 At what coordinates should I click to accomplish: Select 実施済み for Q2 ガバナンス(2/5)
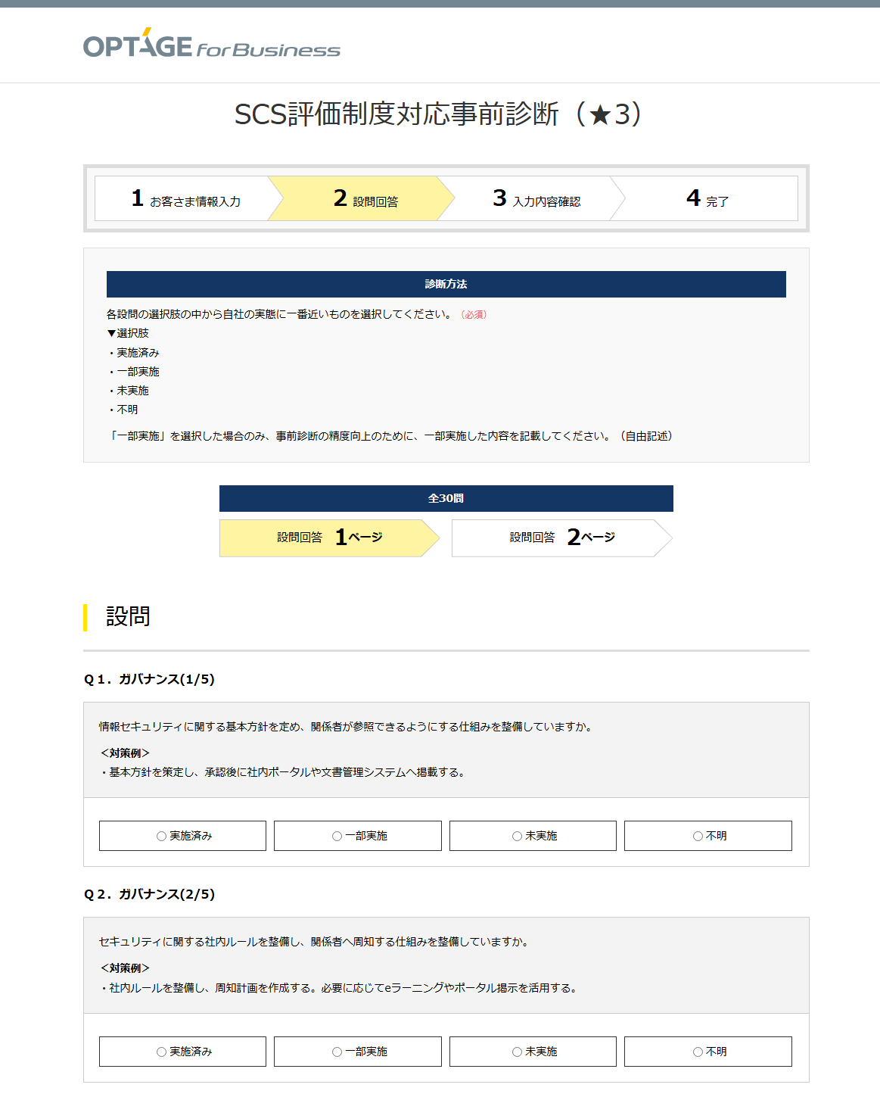182,1052
